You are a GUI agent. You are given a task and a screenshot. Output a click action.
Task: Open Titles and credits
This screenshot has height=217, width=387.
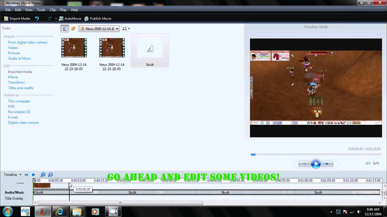click(21, 88)
